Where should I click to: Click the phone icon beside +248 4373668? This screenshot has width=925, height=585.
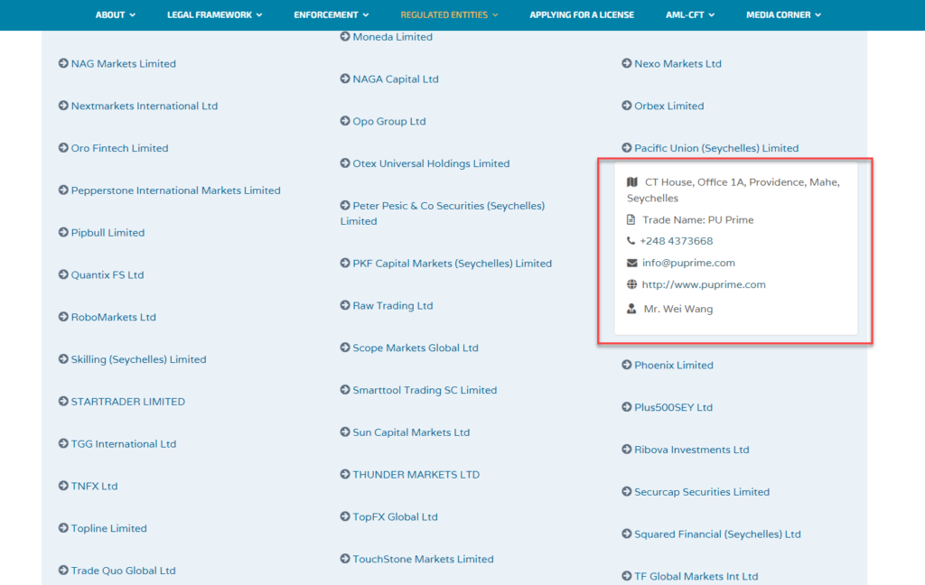tap(631, 241)
